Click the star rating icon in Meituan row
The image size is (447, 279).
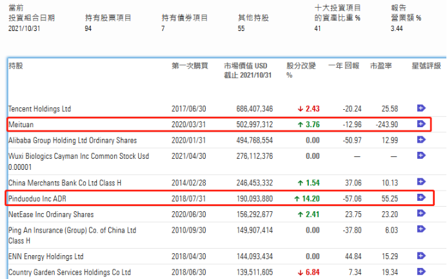coord(421,124)
